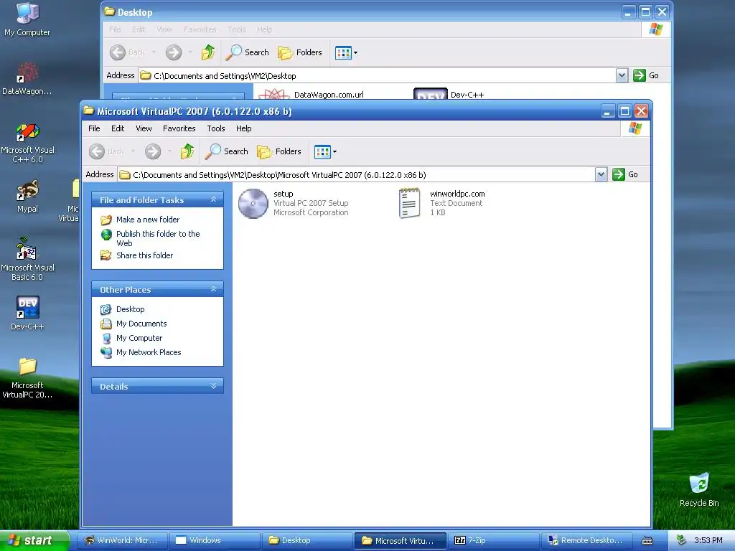The image size is (735, 551).
Task: Open File menu in VirtualPC window
Action: point(94,128)
